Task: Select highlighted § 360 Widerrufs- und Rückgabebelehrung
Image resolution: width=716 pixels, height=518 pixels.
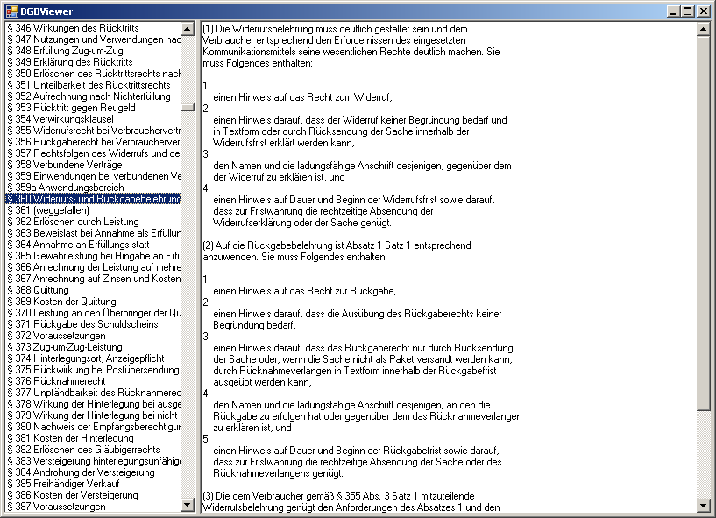Action: (93, 199)
